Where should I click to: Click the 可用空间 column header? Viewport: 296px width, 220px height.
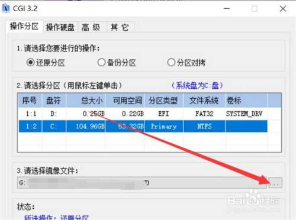(125, 101)
